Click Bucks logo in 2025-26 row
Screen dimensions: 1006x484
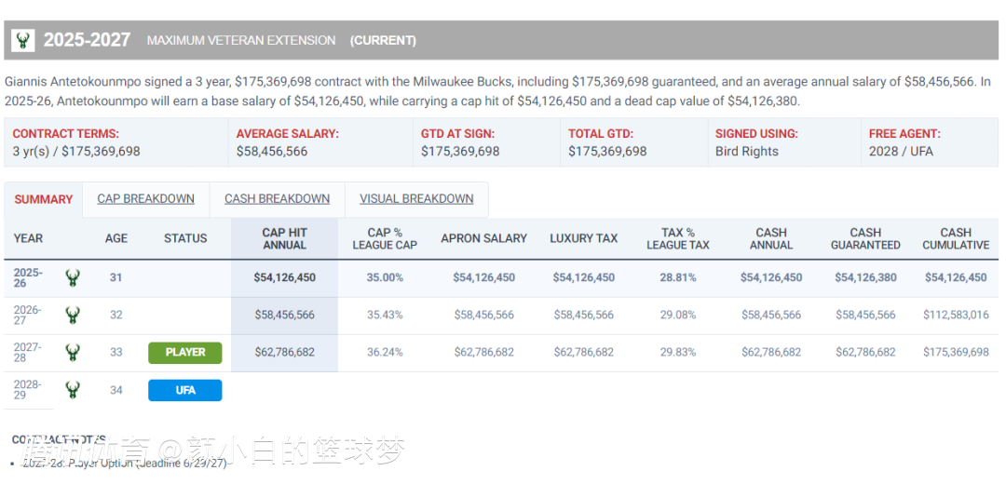click(72, 277)
